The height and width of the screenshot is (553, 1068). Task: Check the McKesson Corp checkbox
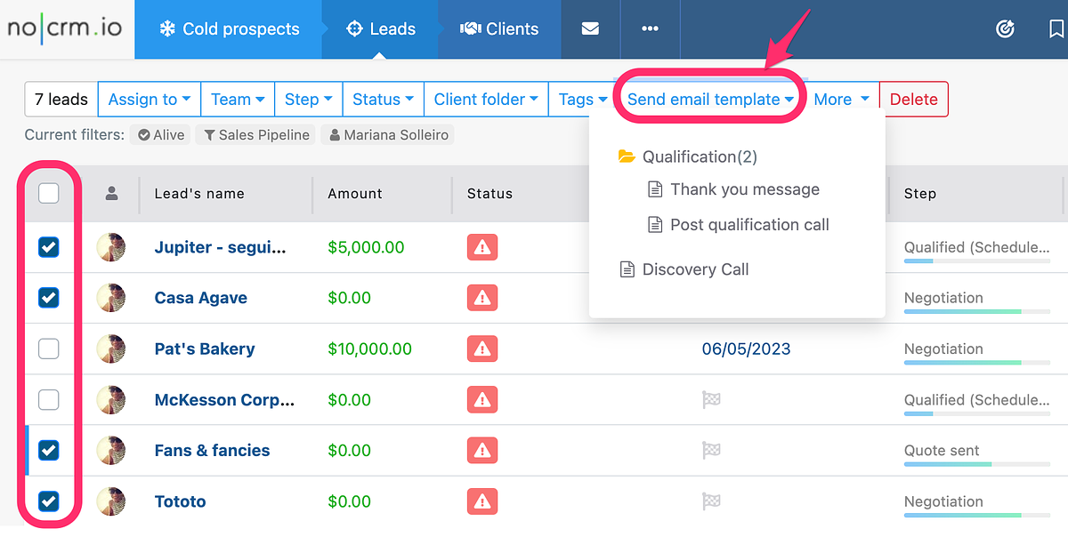coord(49,400)
